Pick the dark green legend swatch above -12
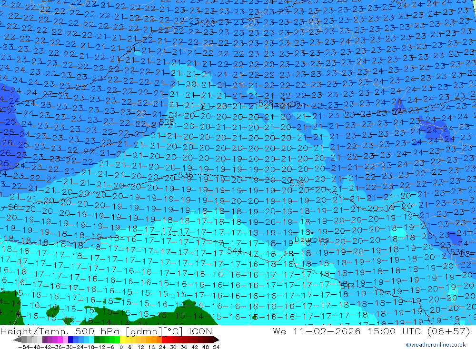This screenshot has width=476, height=349. click(97, 340)
